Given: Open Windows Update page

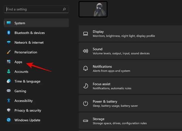Looking at the screenshot, I should pyautogui.click(x=37, y=120).
